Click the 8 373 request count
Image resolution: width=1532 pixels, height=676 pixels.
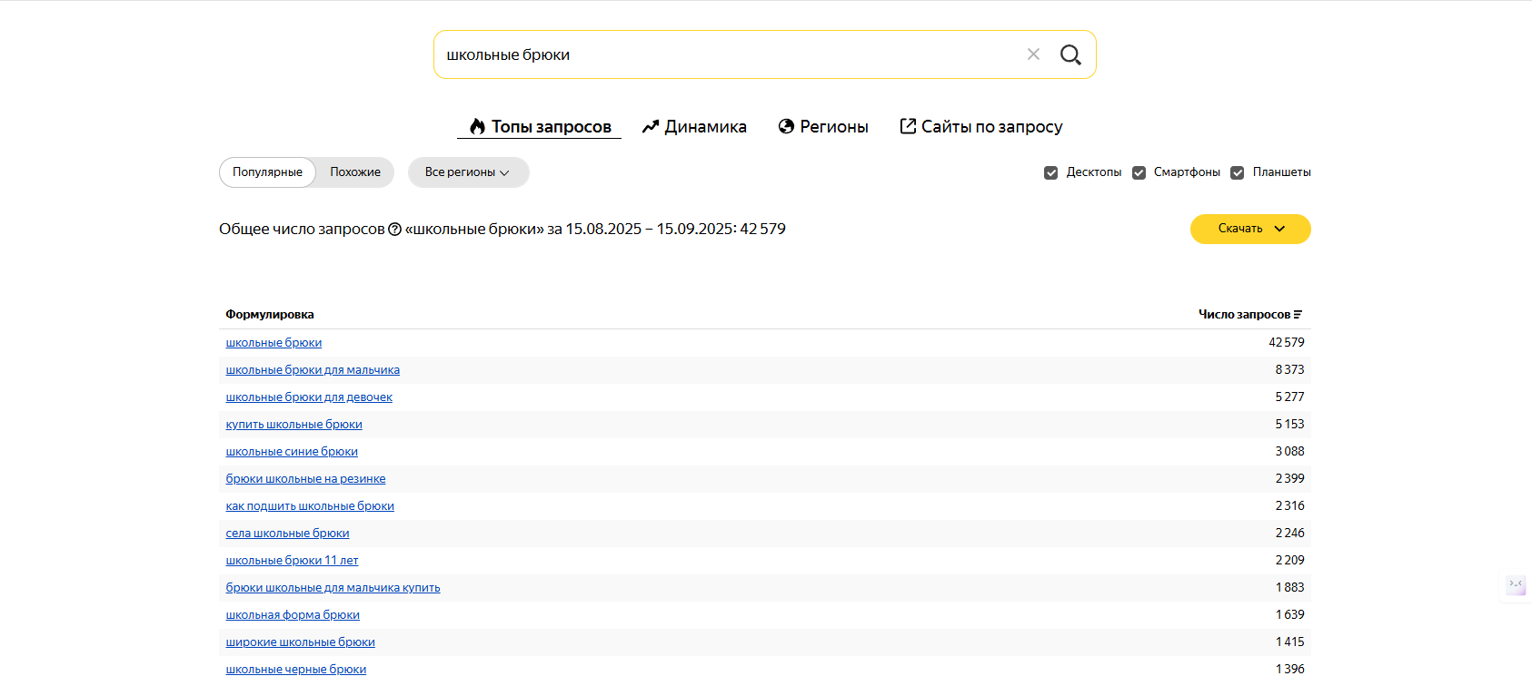(1289, 370)
